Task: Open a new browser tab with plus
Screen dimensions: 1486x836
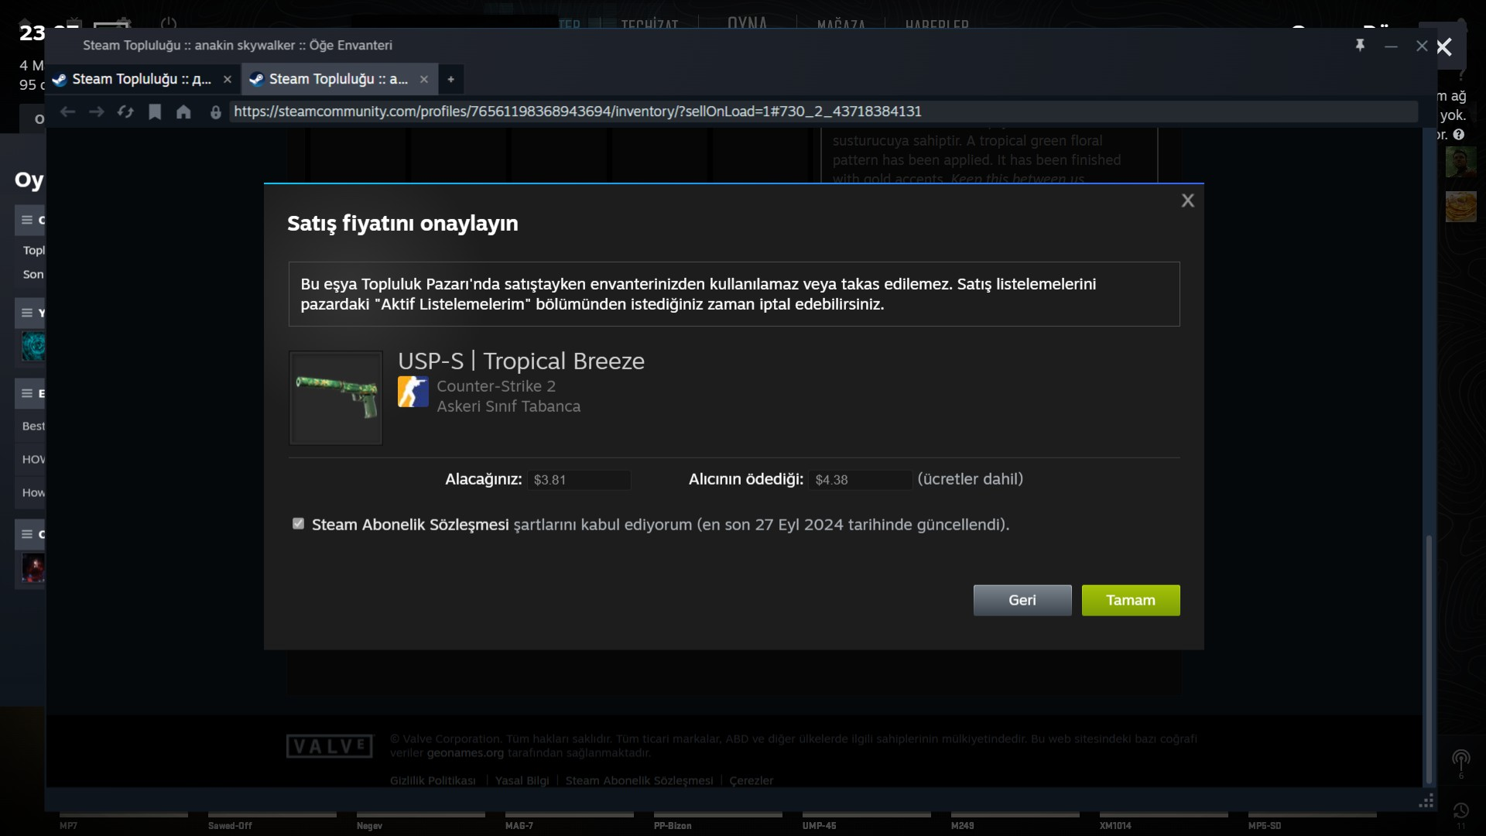Action: (450, 79)
